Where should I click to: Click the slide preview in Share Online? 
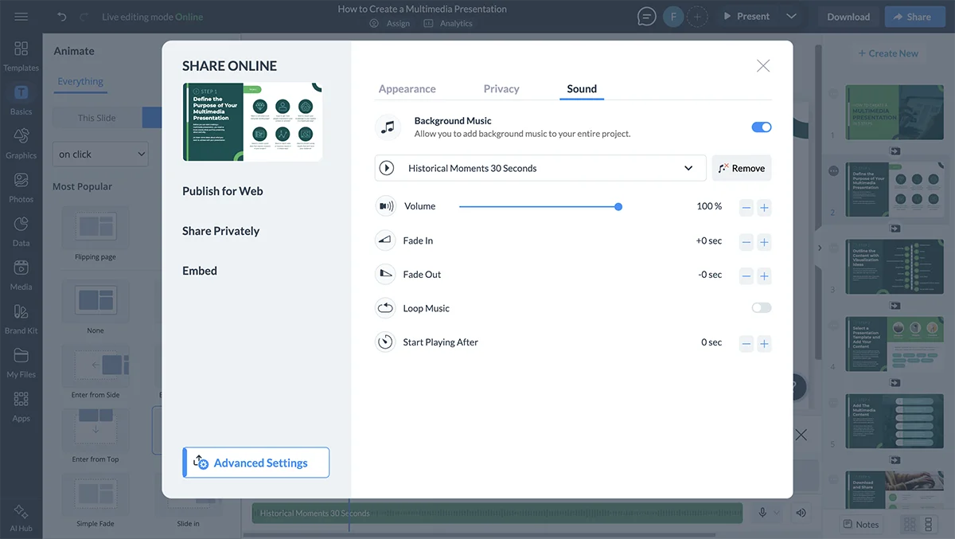[252, 122]
